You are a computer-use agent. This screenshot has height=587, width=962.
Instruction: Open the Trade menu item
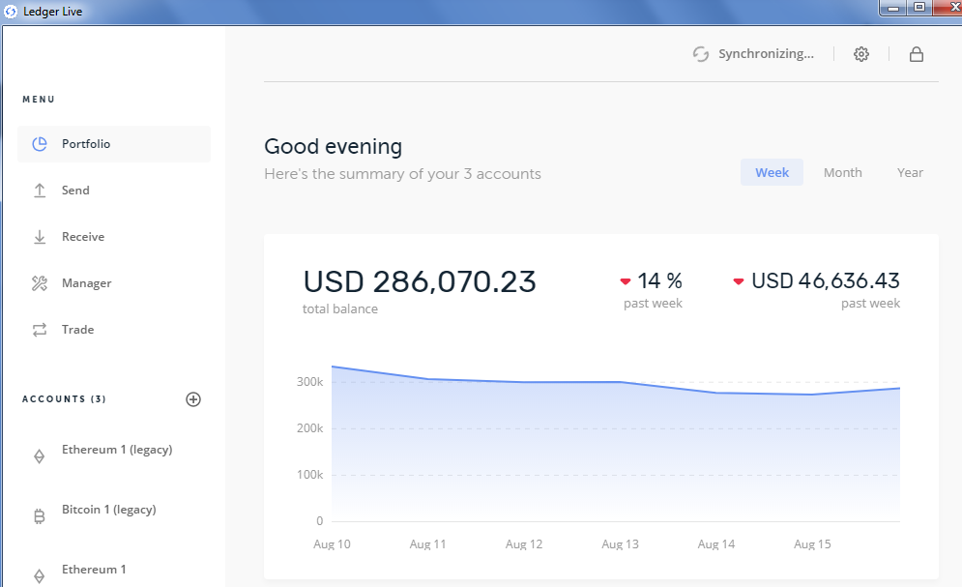[114, 330]
